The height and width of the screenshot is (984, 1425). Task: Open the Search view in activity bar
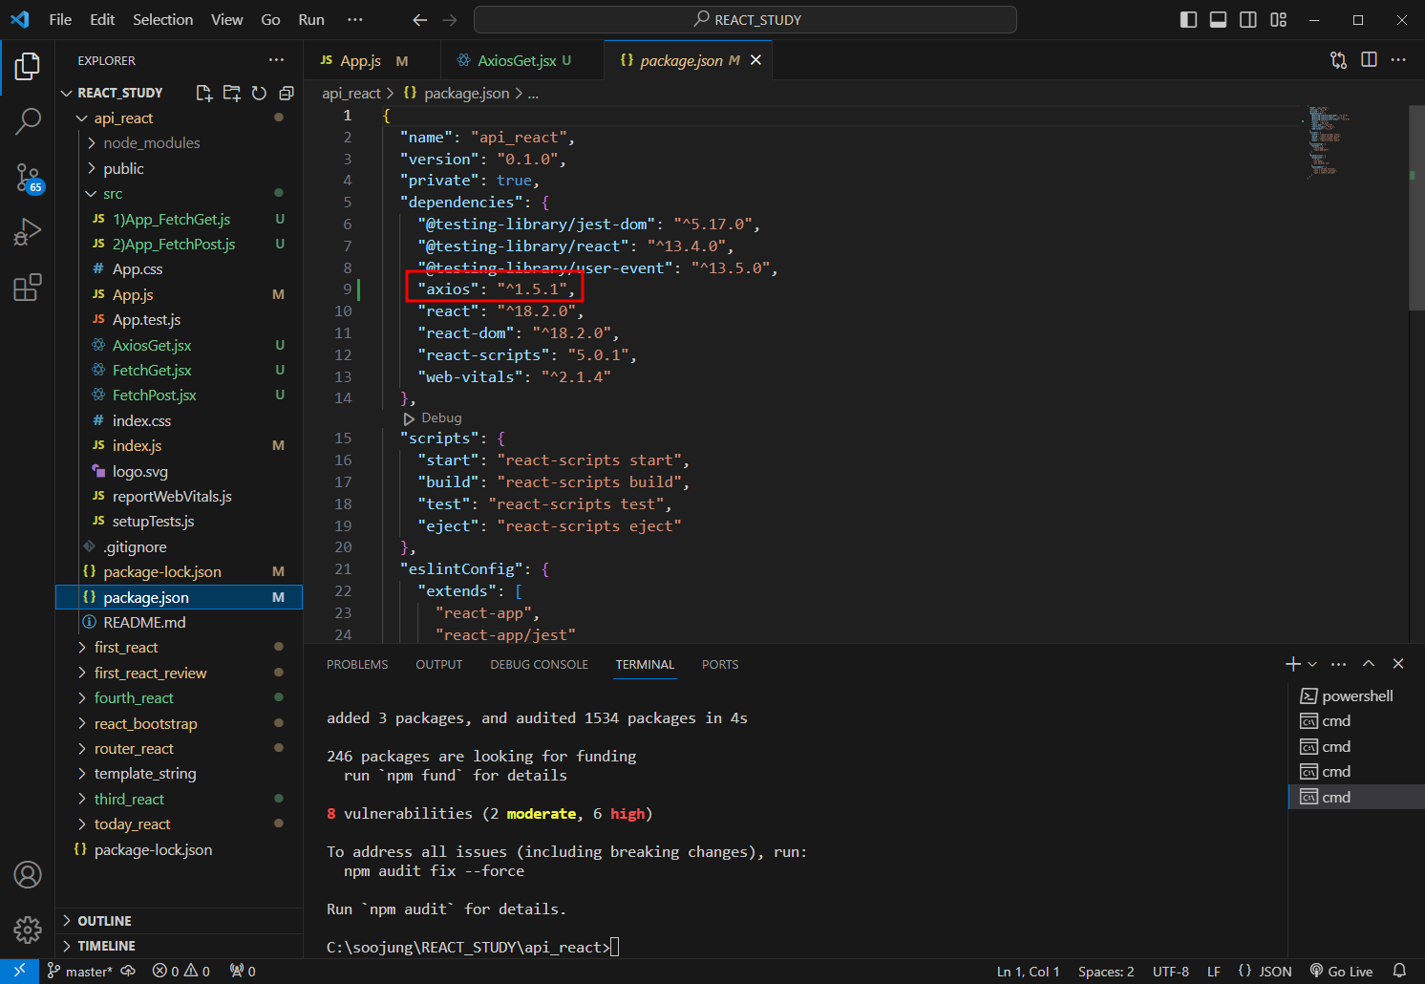coord(28,121)
